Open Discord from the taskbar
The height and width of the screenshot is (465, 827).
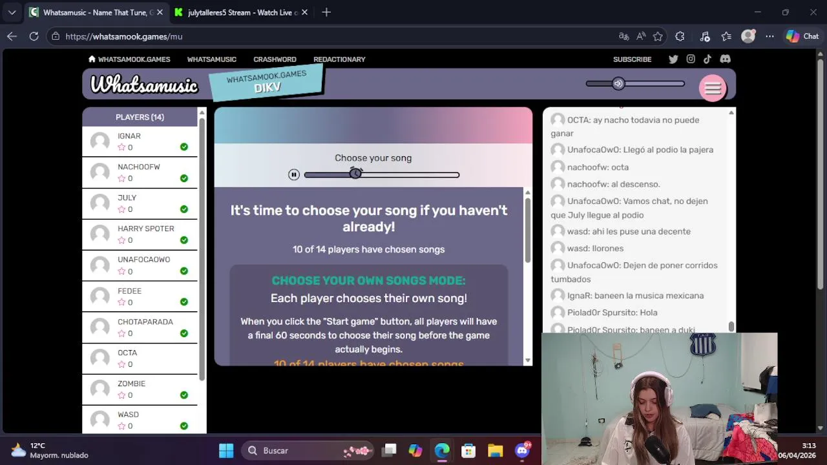point(522,450)
